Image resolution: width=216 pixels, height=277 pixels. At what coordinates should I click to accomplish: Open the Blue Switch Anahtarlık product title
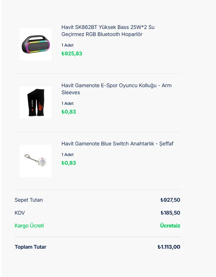(117, 144)
